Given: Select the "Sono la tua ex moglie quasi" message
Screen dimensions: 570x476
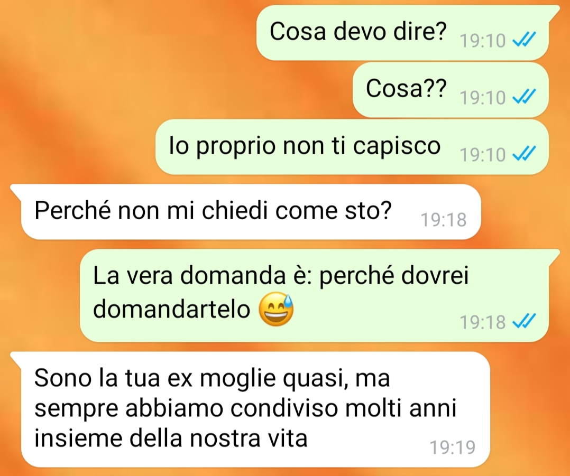Looking at the screenshot, I should (251, 409).
